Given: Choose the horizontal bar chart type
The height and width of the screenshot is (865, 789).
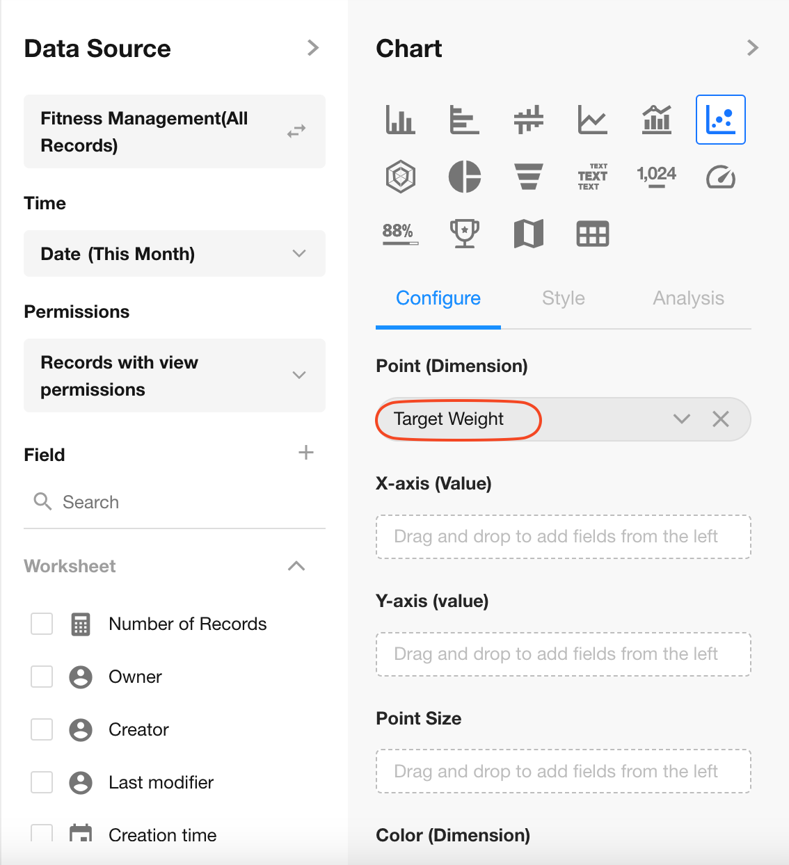Looking at the screenshot, I should click(x=464, y=120).
